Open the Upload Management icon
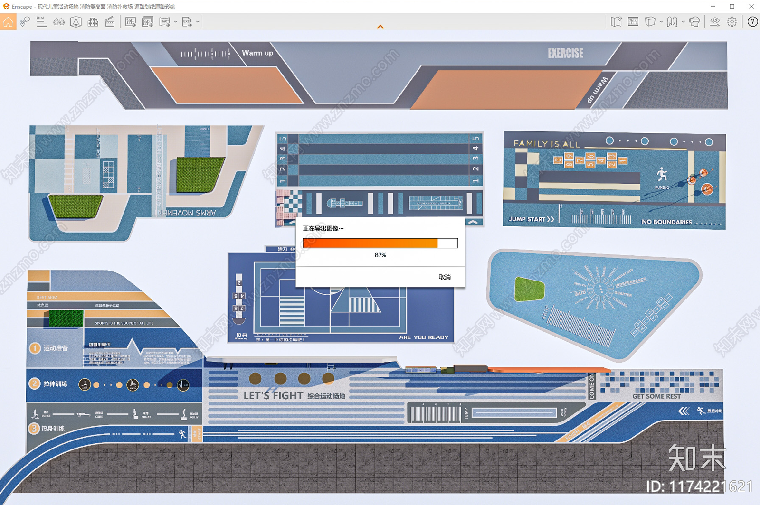Image resolution: width=760 pixels, height=505 pixels. click(x=633, y=22)
